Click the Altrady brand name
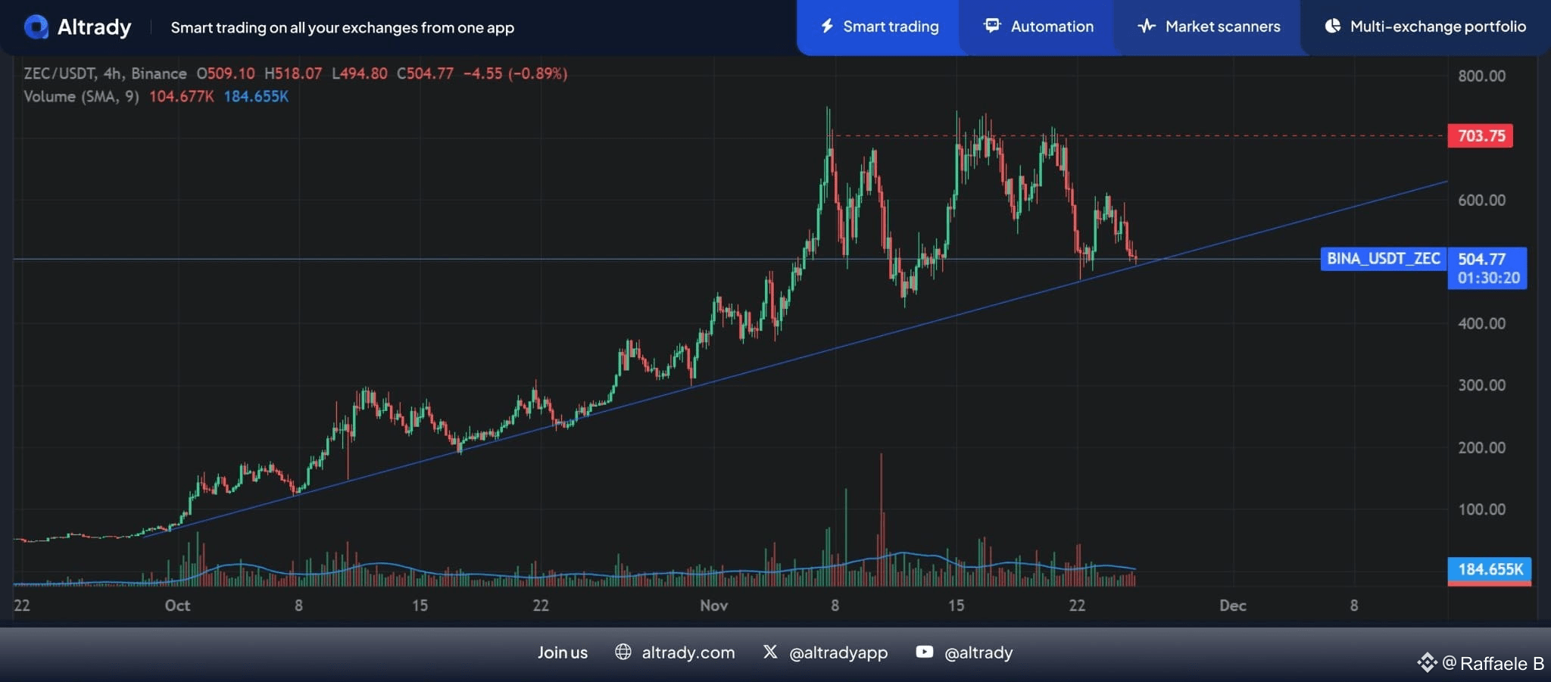 (x=95, y=27)
